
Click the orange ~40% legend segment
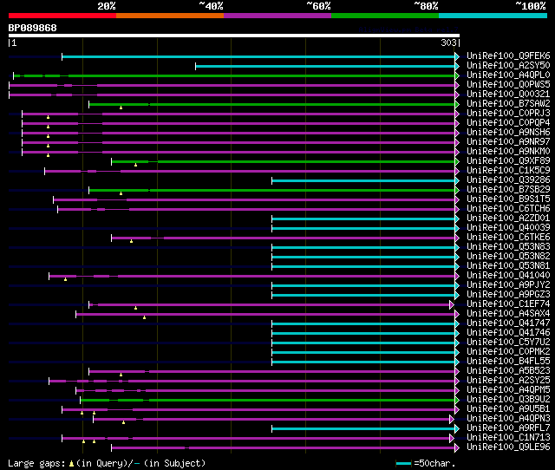tap(170, 16)
